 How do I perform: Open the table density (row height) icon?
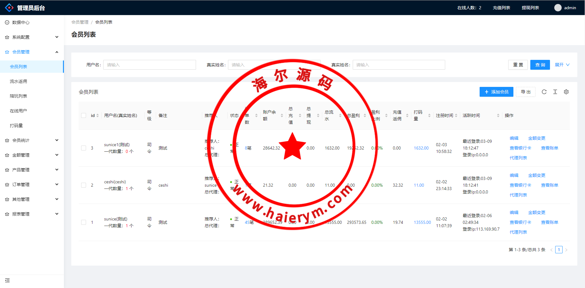(x=555, y=92)
